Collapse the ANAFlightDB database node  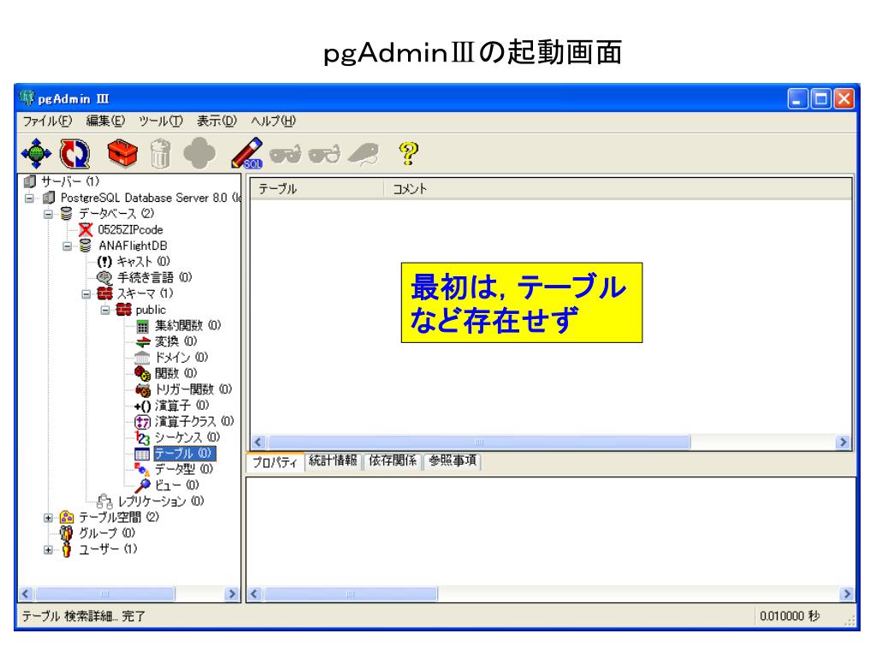point(67,246)
